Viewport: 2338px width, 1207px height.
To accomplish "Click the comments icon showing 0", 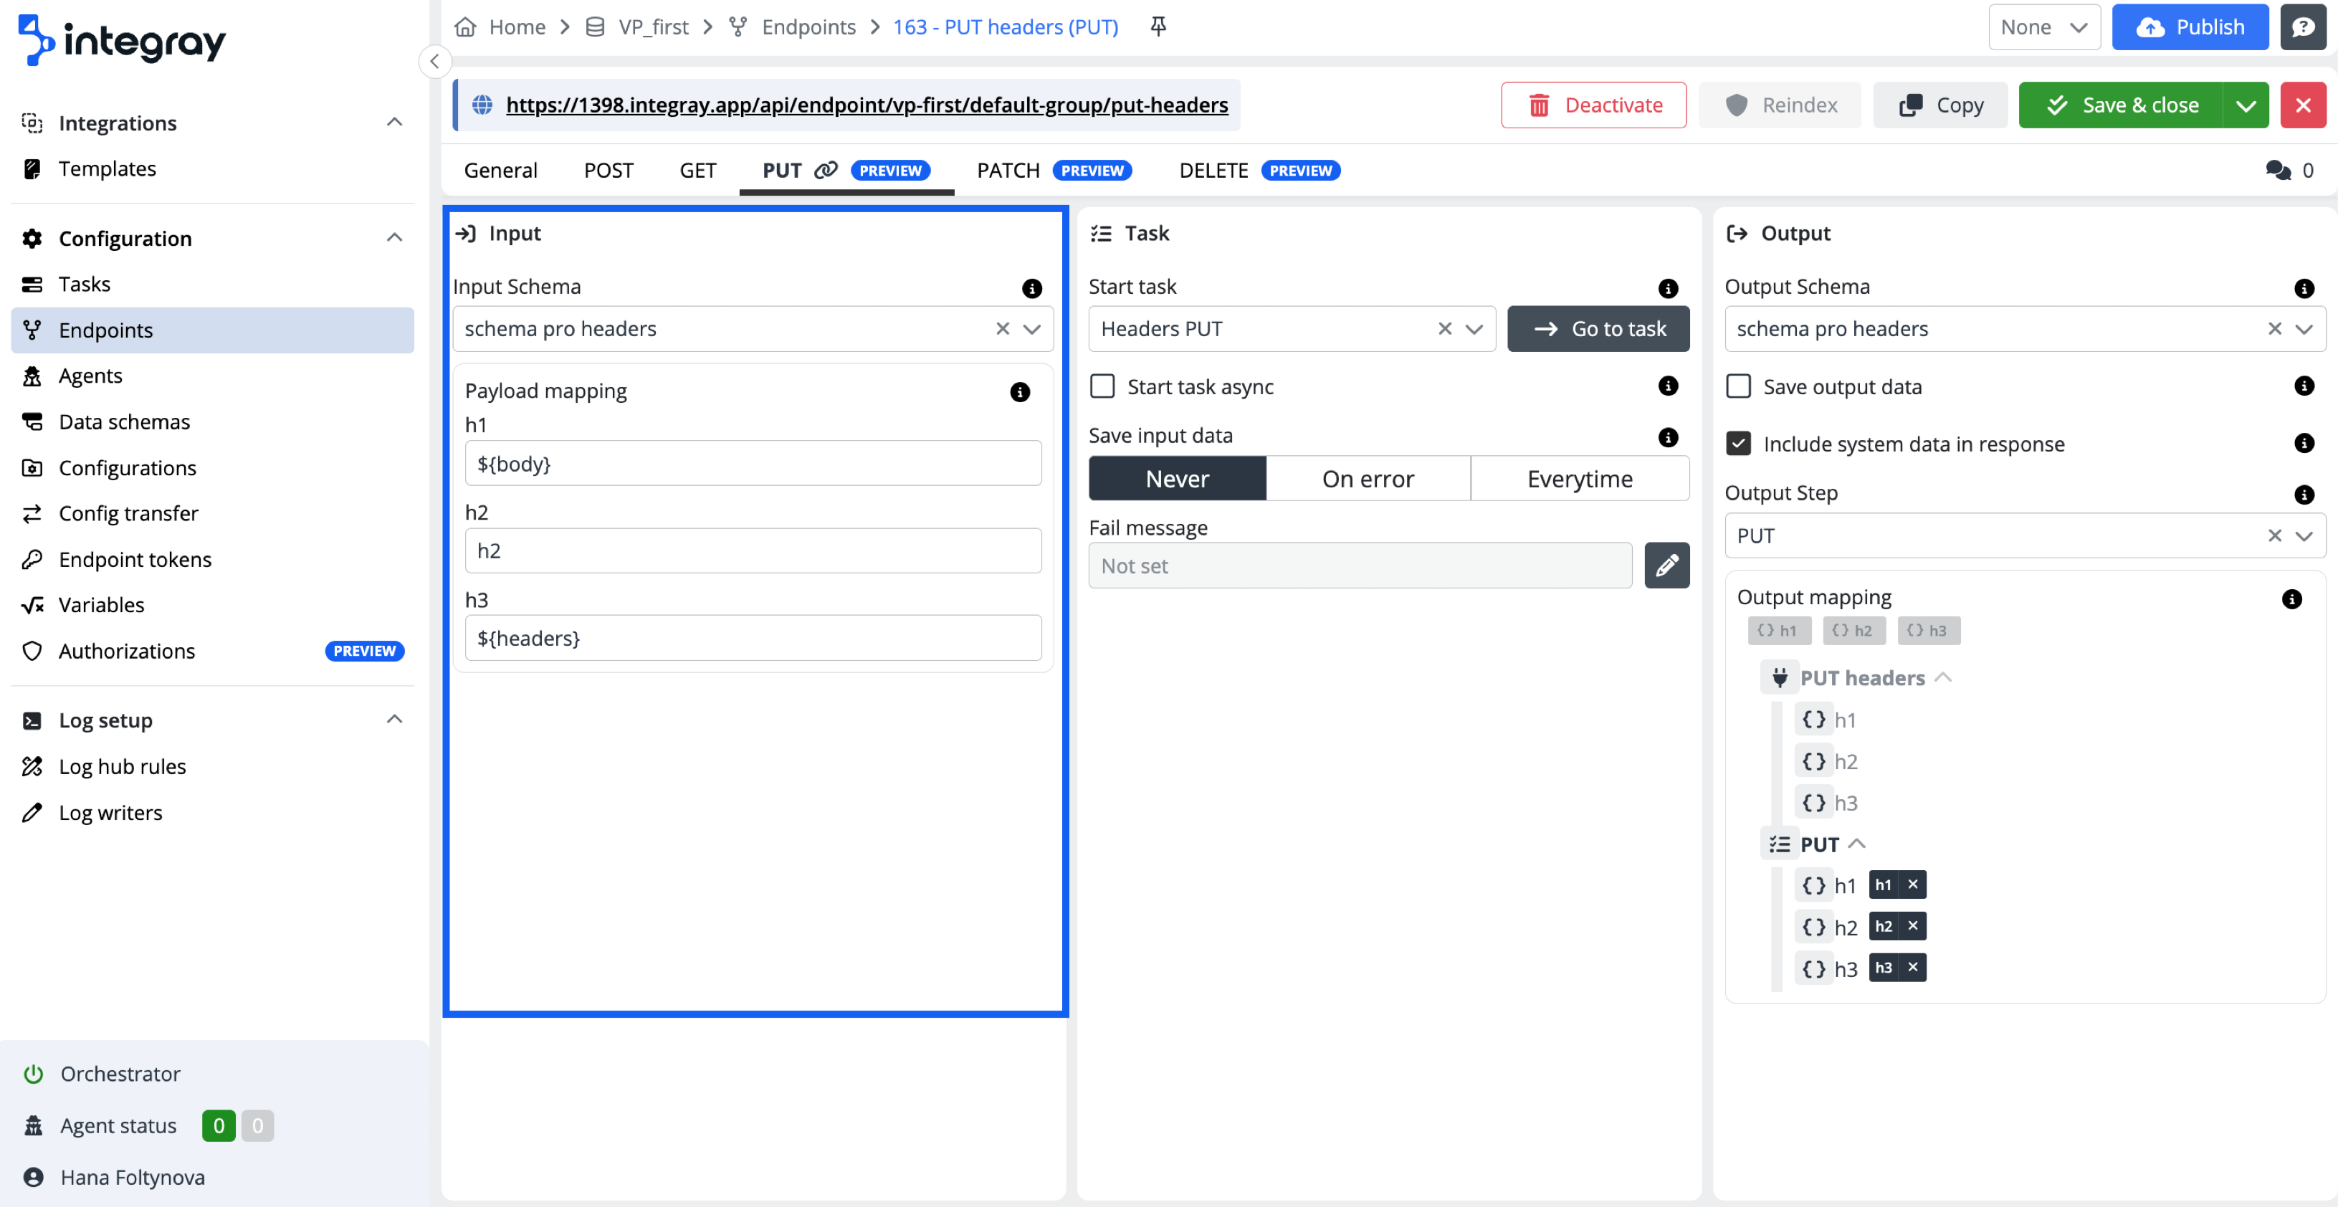I will click(2279, 170).
